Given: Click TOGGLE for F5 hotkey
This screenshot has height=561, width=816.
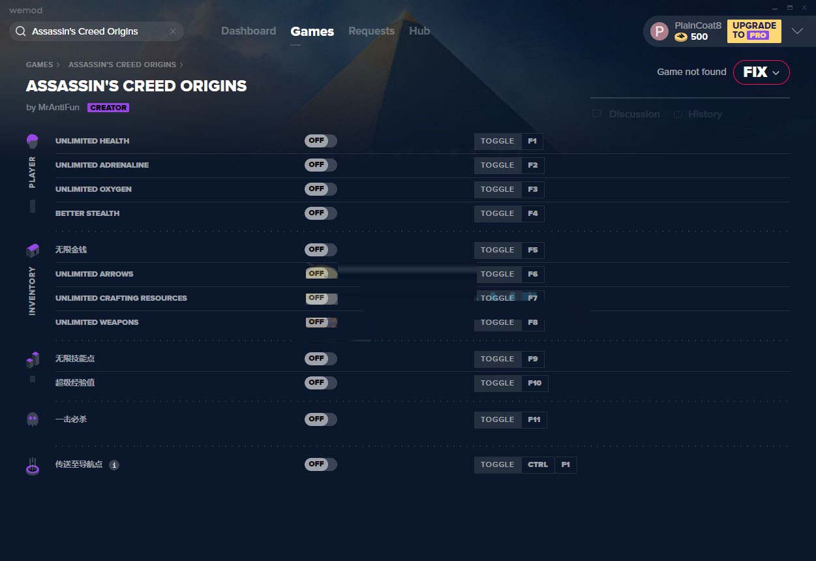Looking at the screenshot, I should coord(498,250).
